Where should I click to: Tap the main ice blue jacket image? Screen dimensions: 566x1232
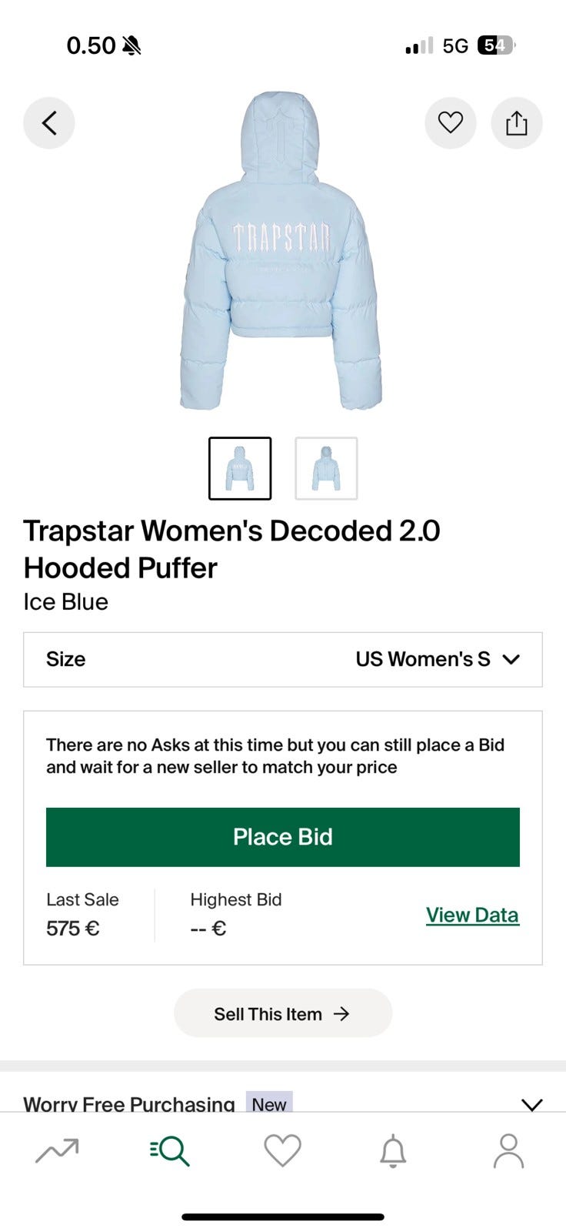(x=281, y=254)
